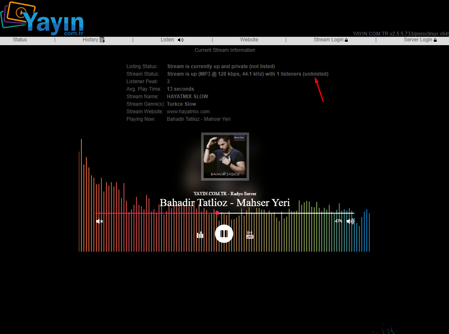449x334 pixels.
Task: Adjust the pink player slider handle
Action: point(217,213)
